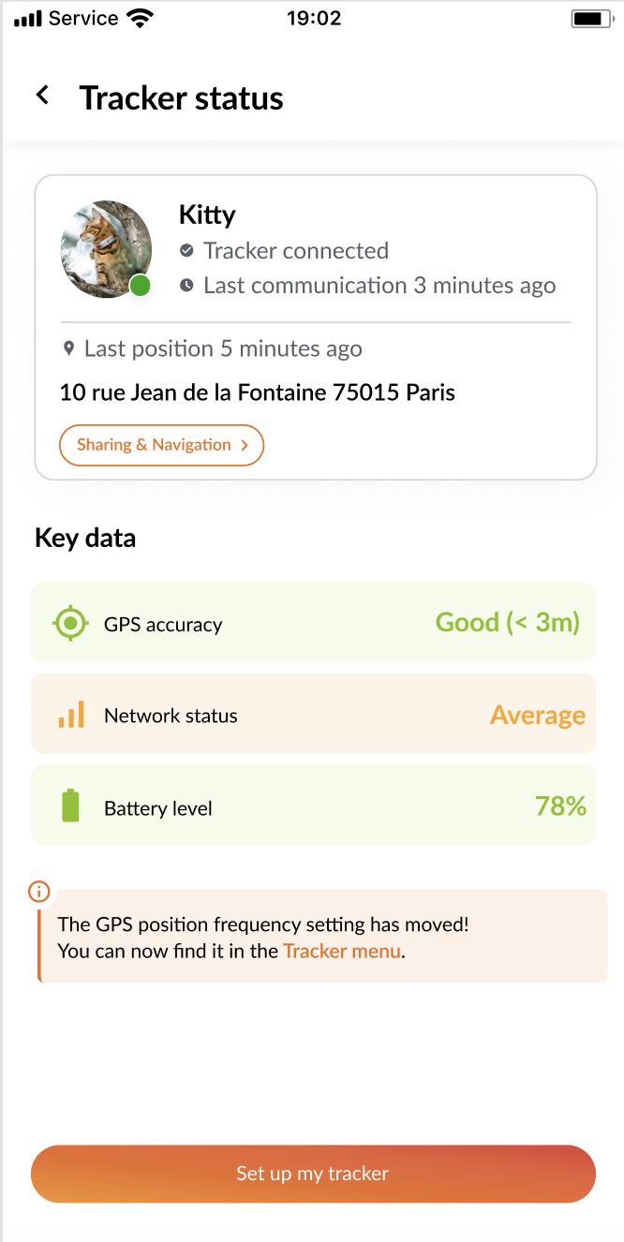Click the green battery level icon

pos(70,806)
